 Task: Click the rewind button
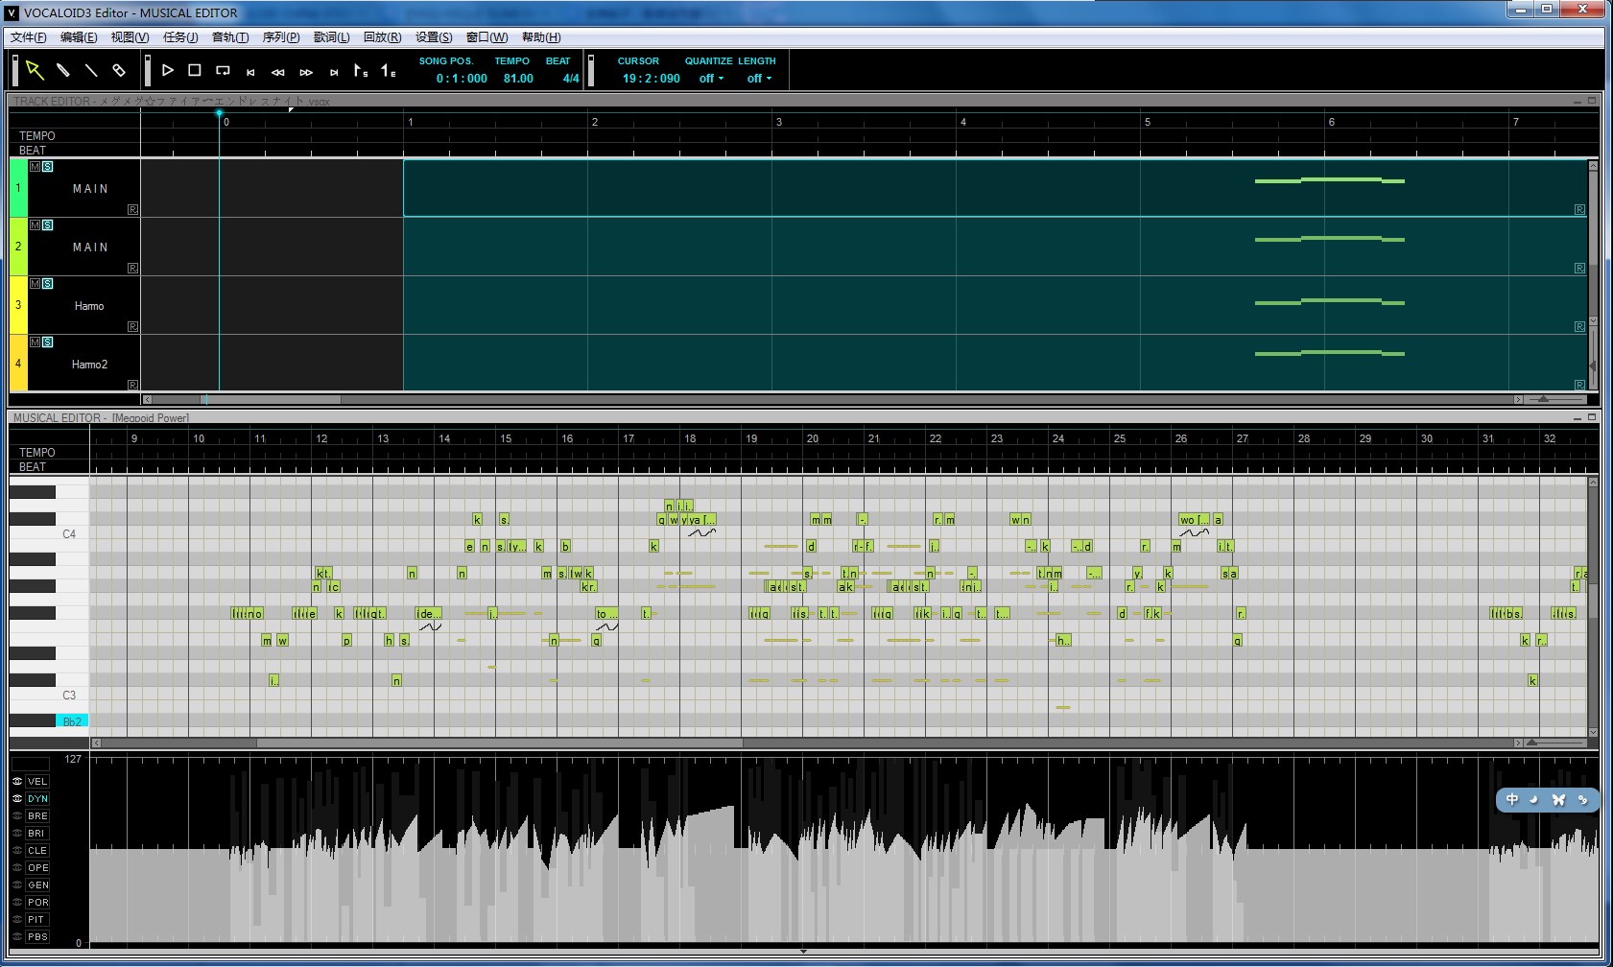[x=278, y=72]
